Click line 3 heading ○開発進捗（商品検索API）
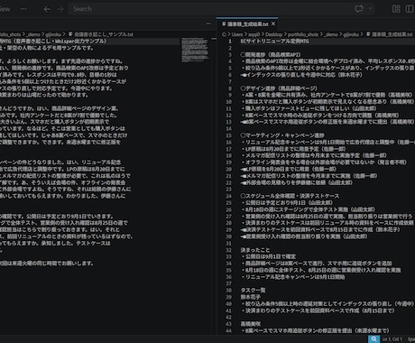The image size is (415, 343). 271,55
